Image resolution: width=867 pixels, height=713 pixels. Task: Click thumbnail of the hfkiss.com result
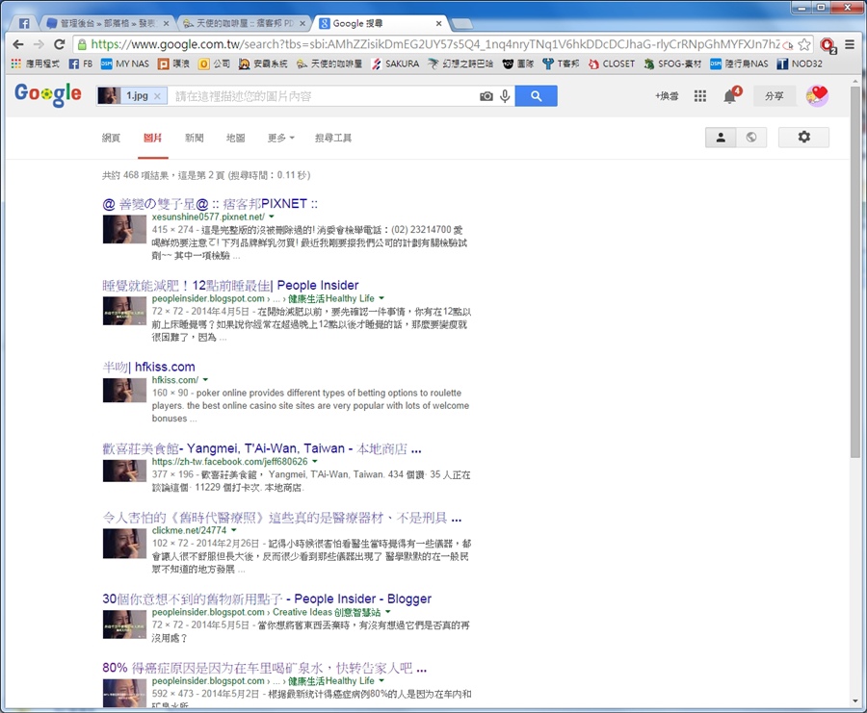pyautogui.click(x=124, y=391)
